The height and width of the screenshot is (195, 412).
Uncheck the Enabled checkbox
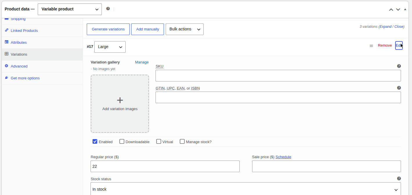95,141
